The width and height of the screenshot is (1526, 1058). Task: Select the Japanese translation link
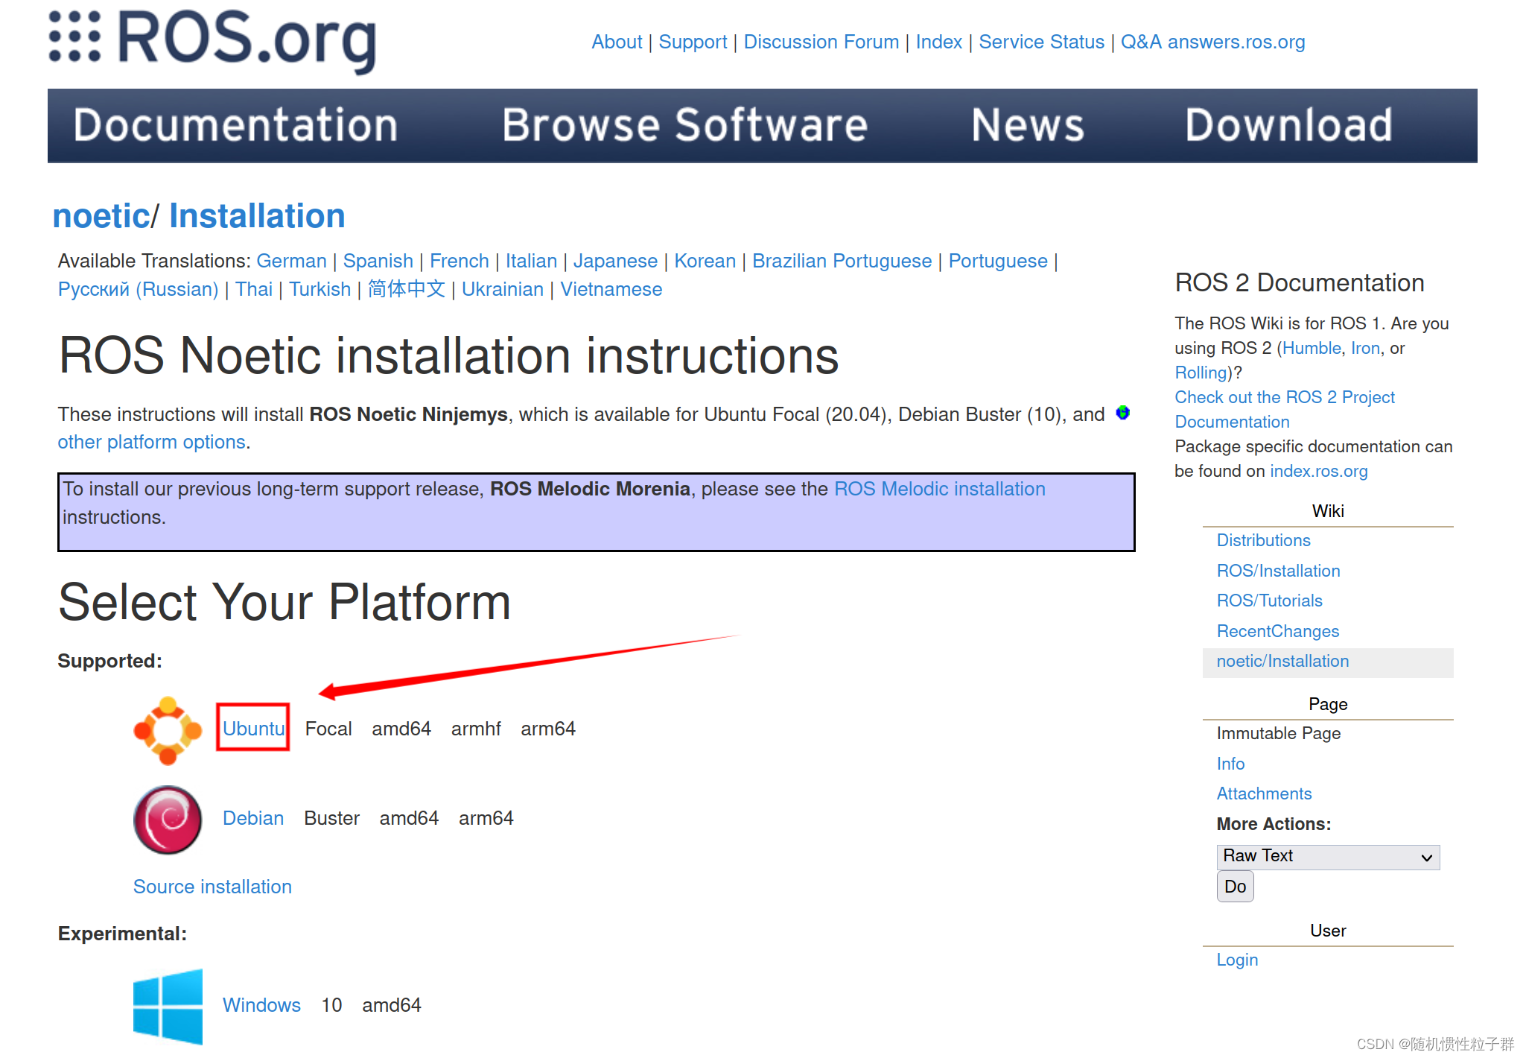click(x=615, y=261)
